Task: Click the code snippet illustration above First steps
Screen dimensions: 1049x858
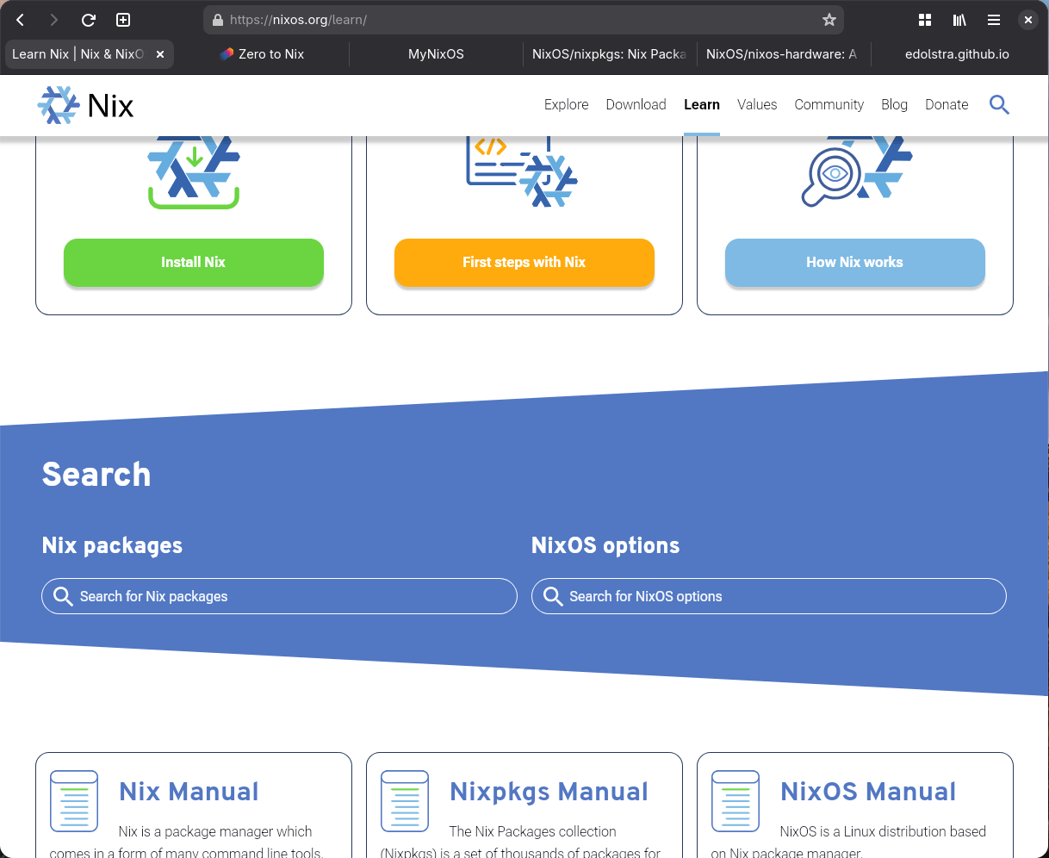Action: [x=522, y=171]
